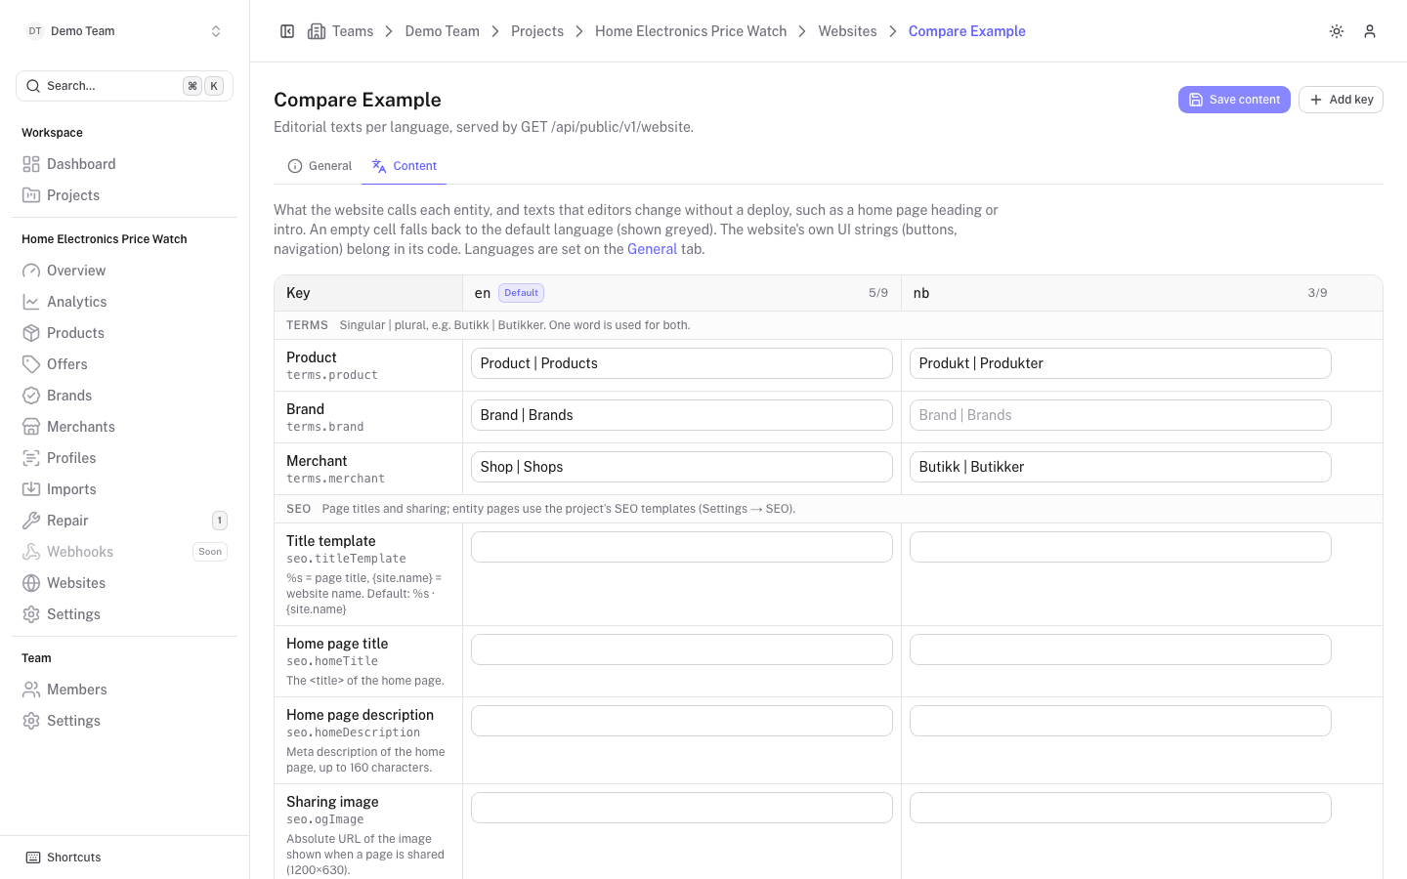Open the user account icon
This screenshot has width=1407, height=879.
click(1370, 31)
